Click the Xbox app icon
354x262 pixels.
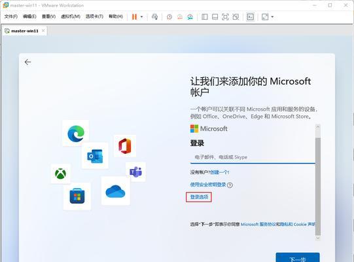click(60, 174)
